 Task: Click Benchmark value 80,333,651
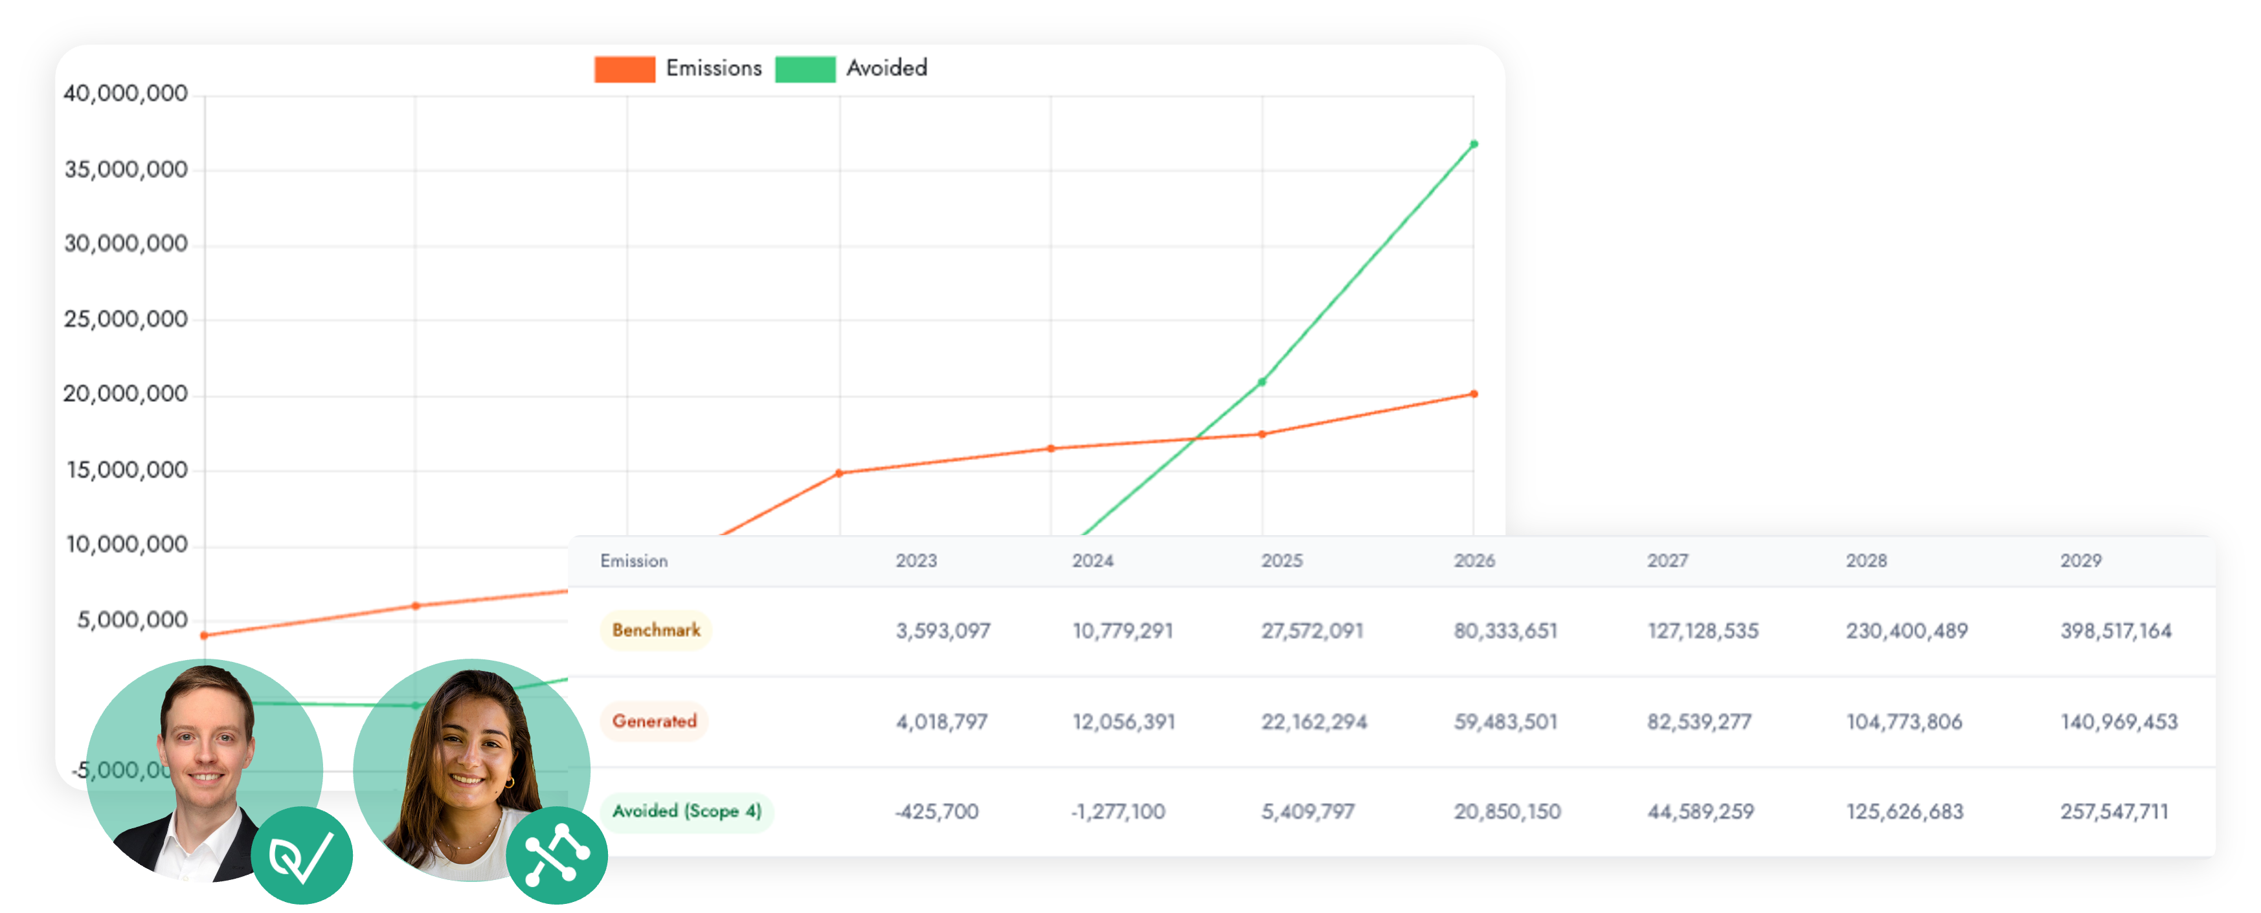click(x=1505, y=632)
